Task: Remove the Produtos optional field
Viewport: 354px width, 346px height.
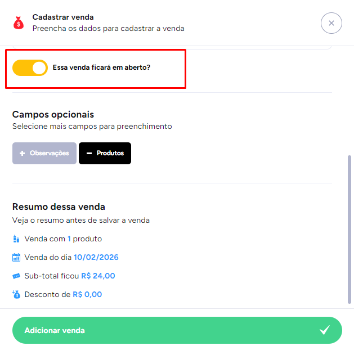Action: click(x=105, y=153)
